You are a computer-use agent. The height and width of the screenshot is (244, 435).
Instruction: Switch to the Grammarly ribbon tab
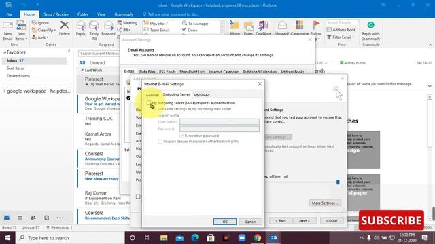124,14
